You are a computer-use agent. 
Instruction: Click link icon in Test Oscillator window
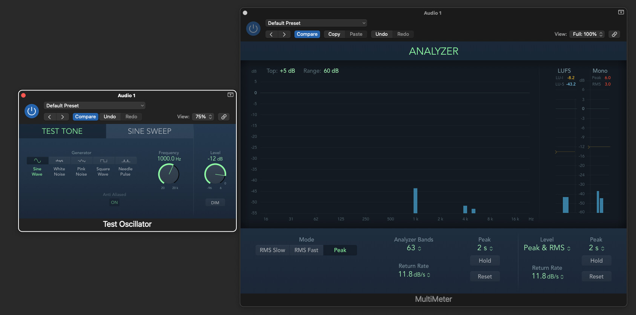pos(224,117)
